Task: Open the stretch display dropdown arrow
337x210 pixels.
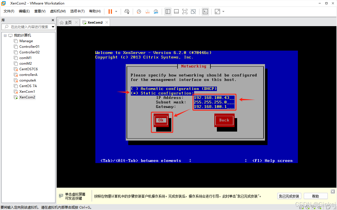Action: (223, 12)
